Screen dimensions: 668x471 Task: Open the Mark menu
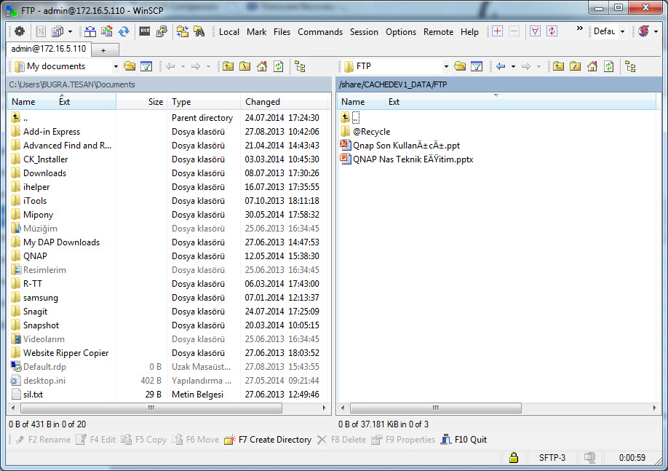point(256,32)
